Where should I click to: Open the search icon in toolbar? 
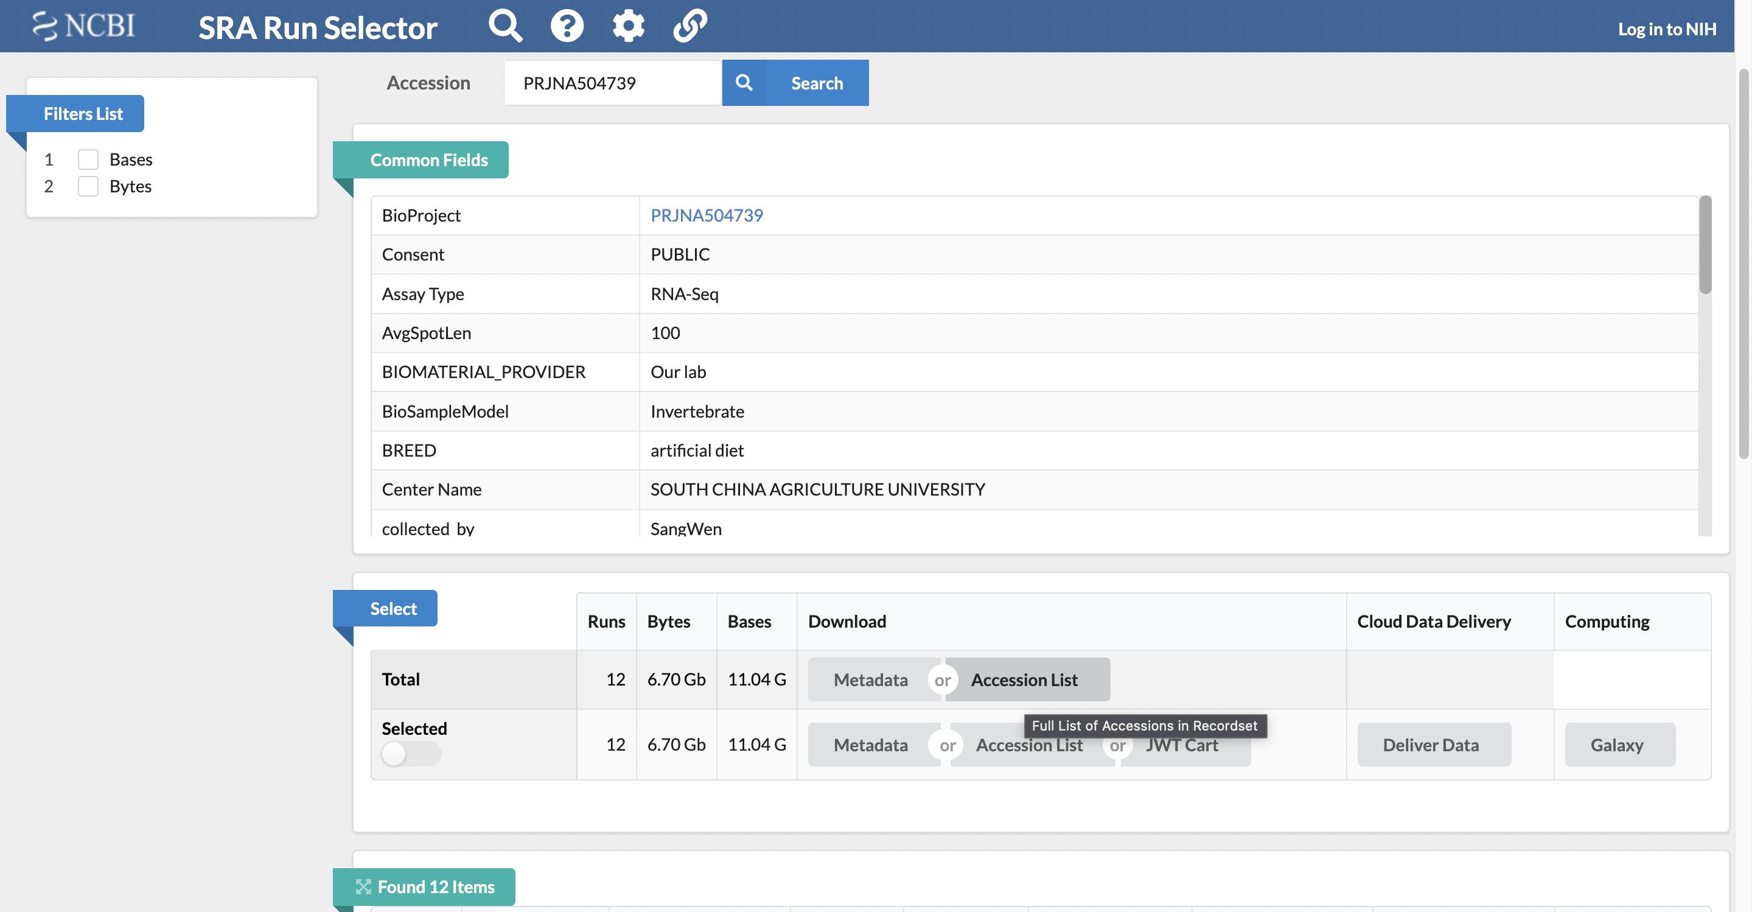tap(505, 24)
